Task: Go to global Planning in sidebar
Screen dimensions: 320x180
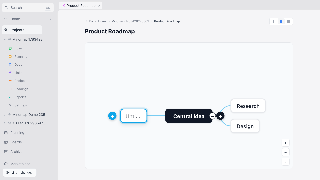Action: coord(17,133)
